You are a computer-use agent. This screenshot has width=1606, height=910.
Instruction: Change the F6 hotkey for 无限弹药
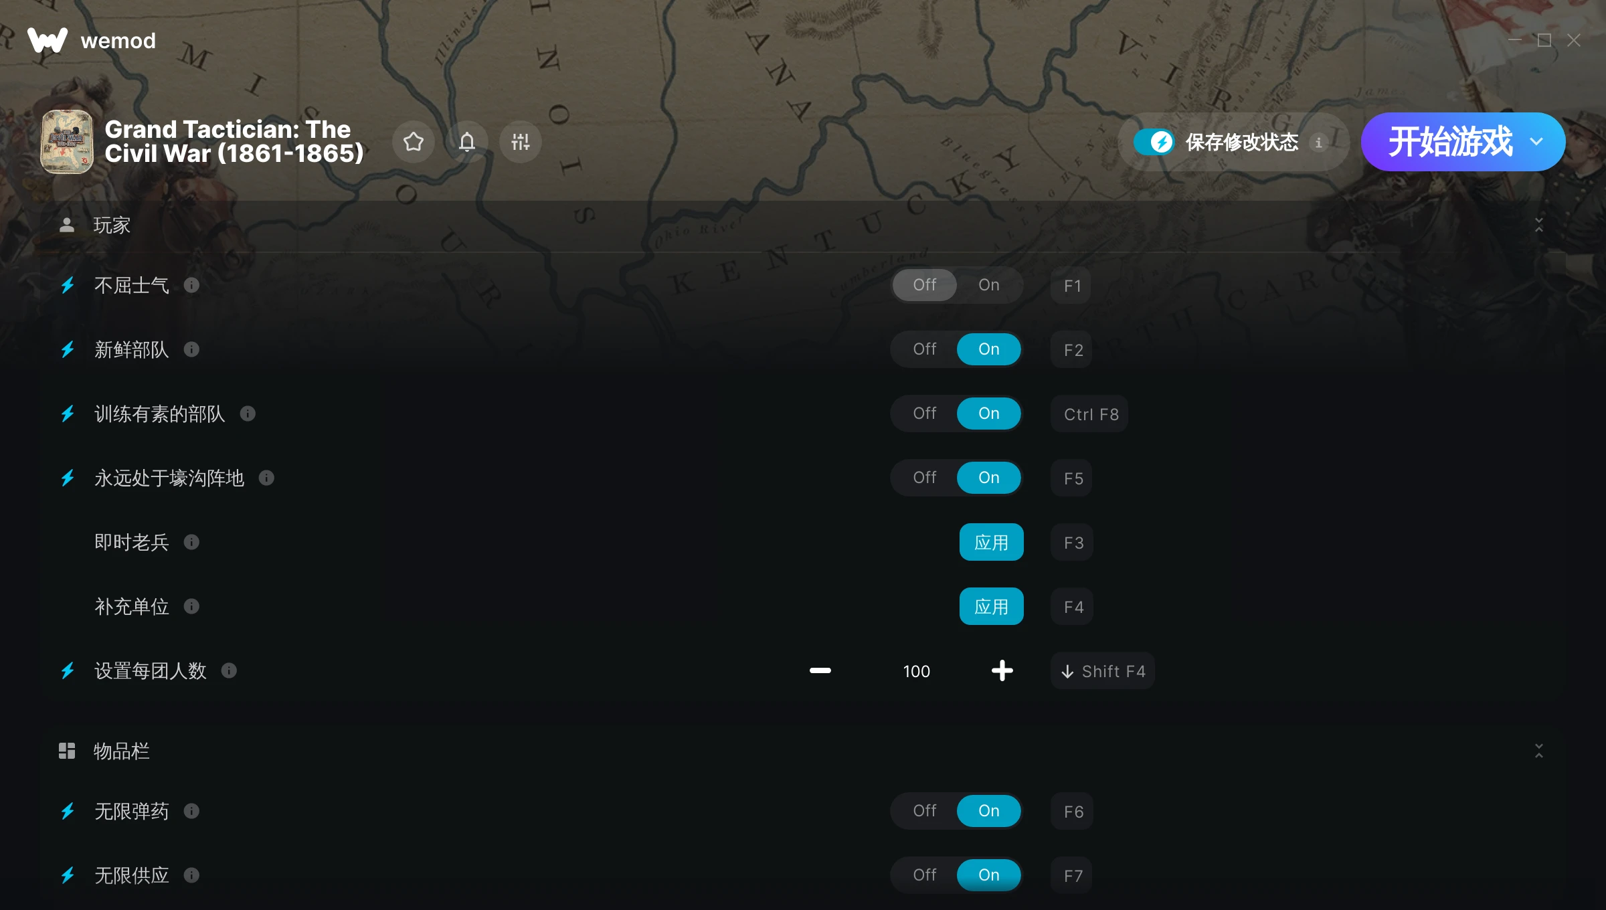[x=1073, y=812]
